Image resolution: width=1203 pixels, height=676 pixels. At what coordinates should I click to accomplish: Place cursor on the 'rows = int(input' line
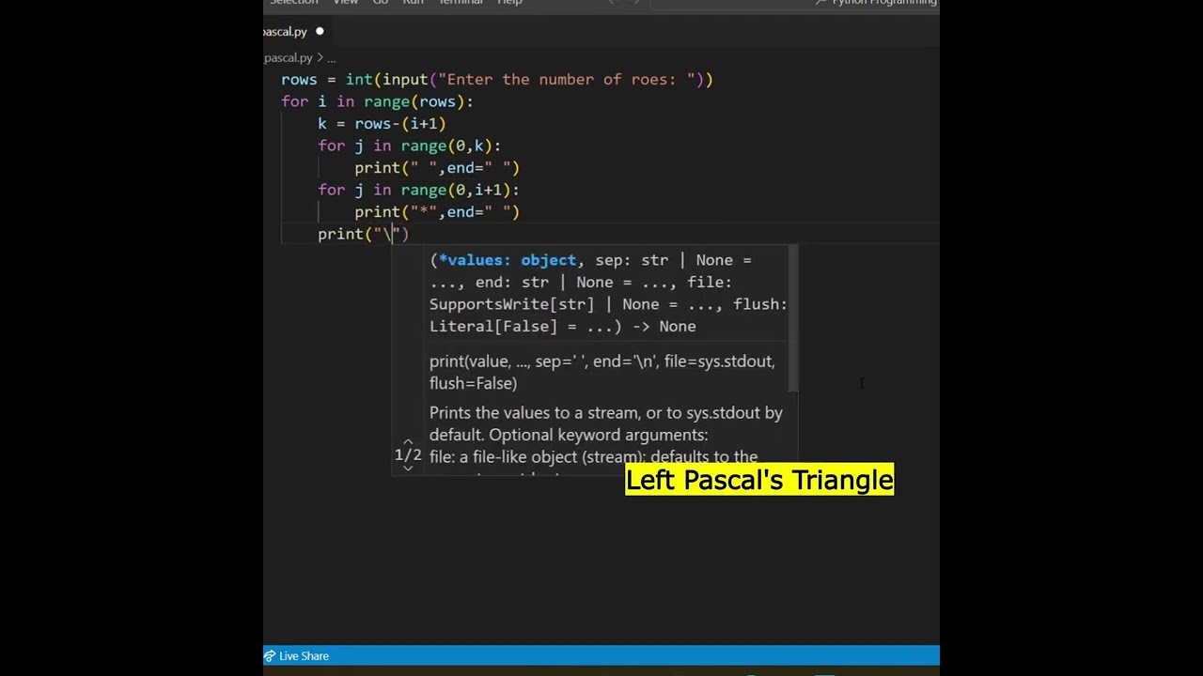point(496,80)
